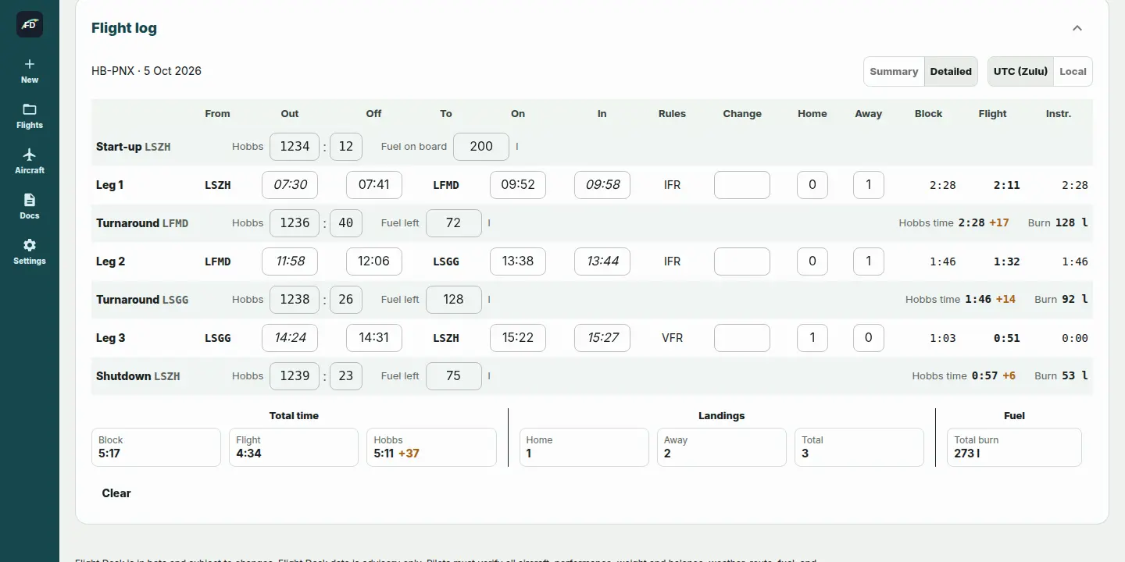This screenshot has height=562, width=1125.
Task: Click the Flight Deck logo icon
Action: (30, 24)
